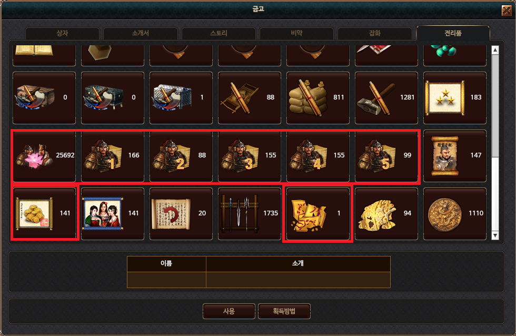The width and height of the screenshot is (516, 336).
Task: Select the general card numbered 5
Action: pos(386,156)
